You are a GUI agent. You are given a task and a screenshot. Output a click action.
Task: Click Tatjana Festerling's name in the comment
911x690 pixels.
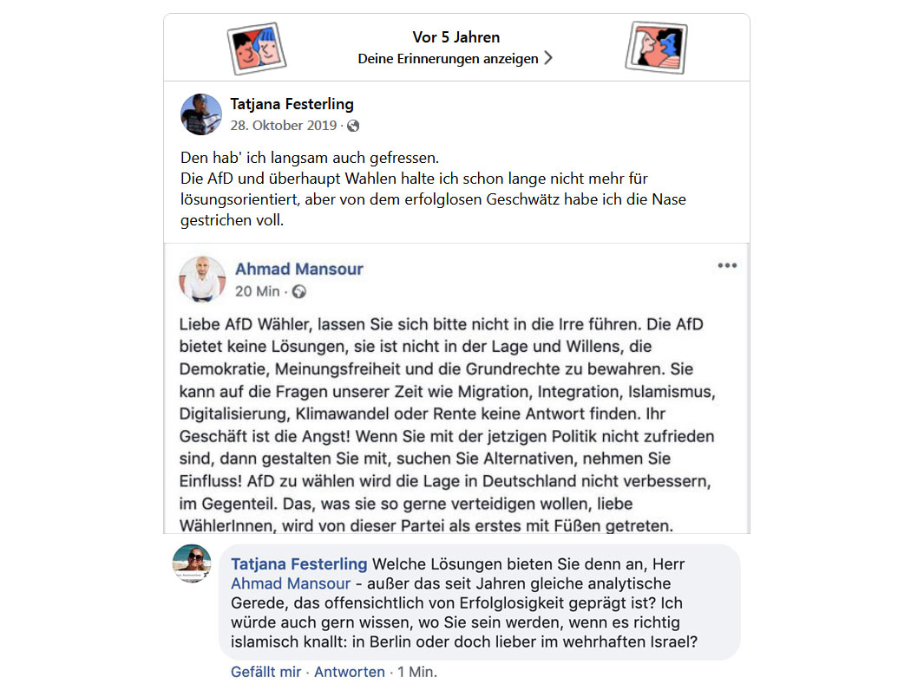tap(299, 564)
